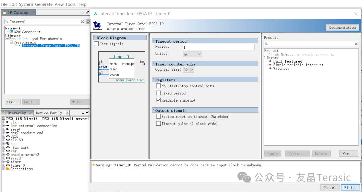Open the Edit menu
The width and height of the screenshot is (362, 192).
pos(13,4)
